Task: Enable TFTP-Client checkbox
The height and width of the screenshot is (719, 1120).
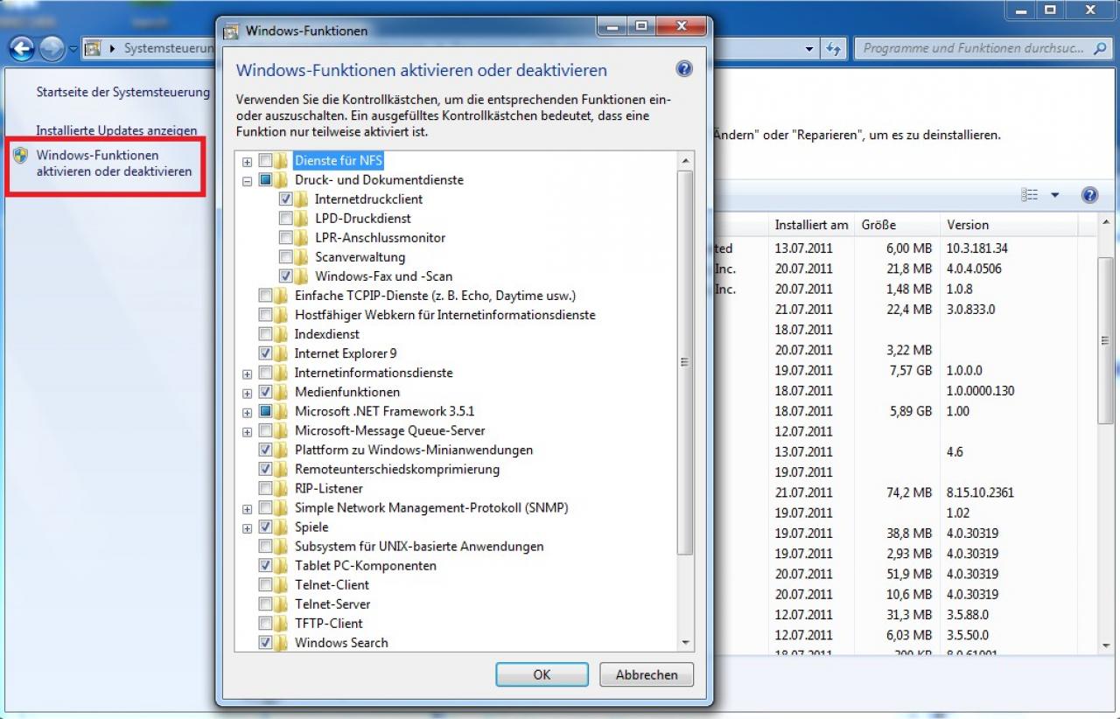Action: [x=265, y=623]
